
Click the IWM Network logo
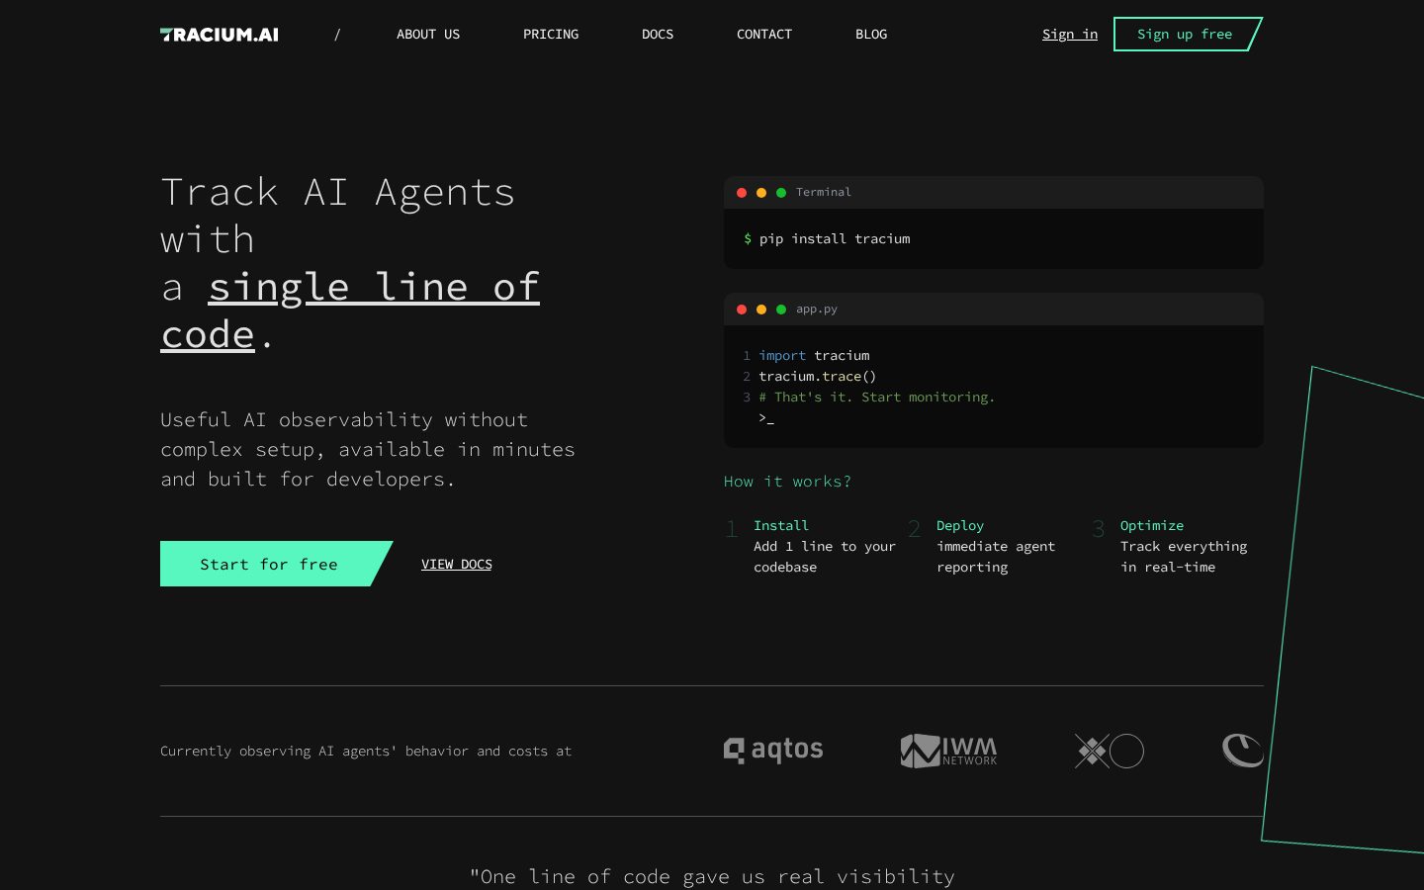tap(948, 751)
